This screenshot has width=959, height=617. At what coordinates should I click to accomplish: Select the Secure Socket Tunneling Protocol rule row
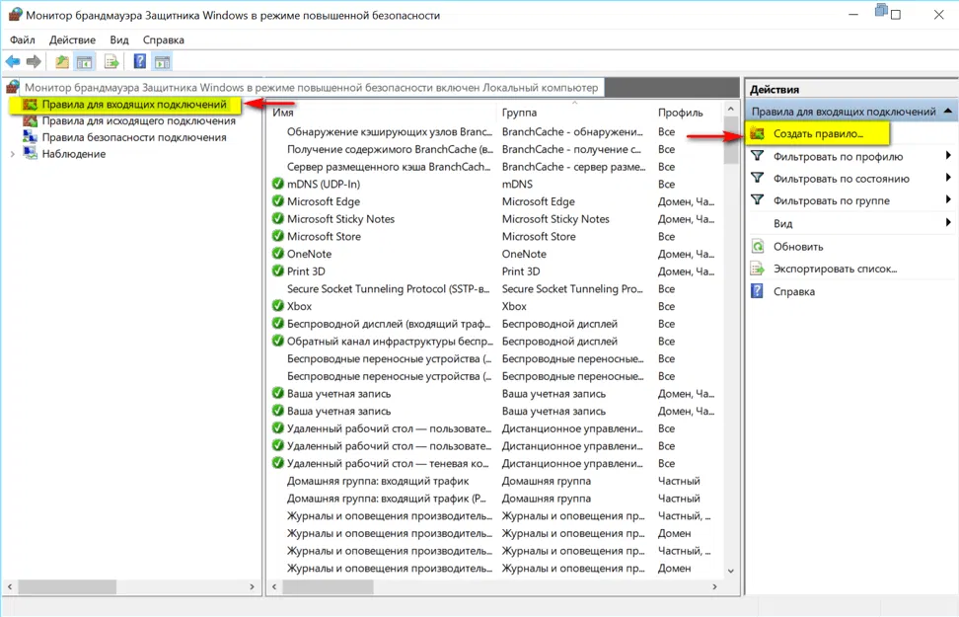495,289
